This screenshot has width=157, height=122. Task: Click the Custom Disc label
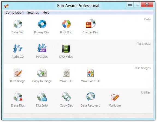91,32
